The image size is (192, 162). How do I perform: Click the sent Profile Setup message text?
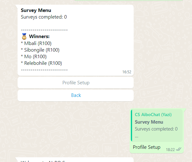[x=147, y=147]
